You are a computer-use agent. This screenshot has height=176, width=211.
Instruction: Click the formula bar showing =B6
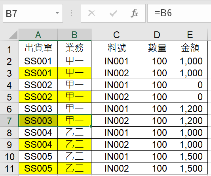click(179, 13)
